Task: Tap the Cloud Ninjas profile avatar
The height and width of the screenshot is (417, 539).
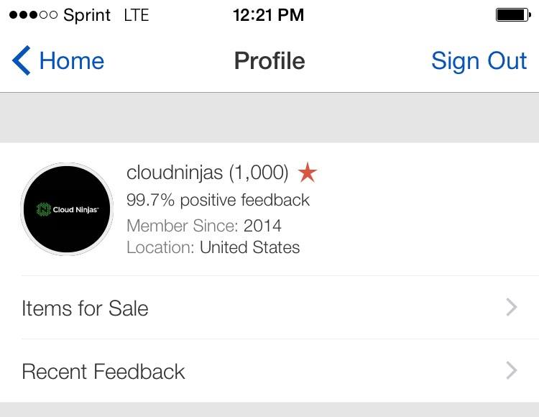Action: [67, 209]
